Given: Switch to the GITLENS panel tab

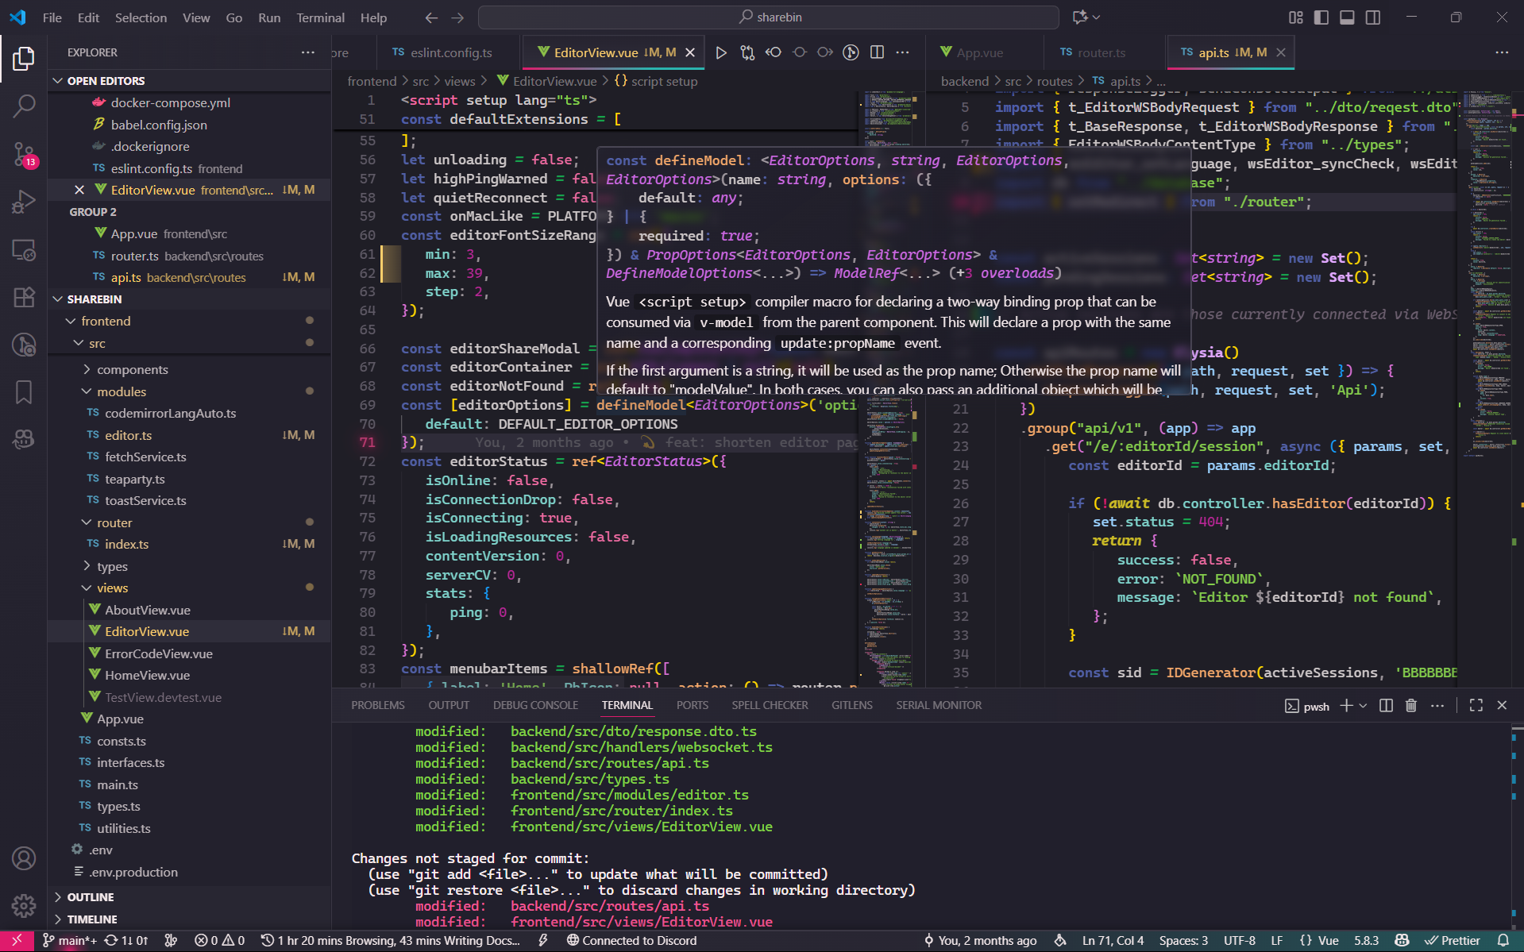Looking at the screenshot, I should point(851,705).
